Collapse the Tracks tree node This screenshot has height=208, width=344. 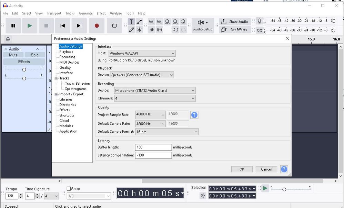(x=56, y=78)
